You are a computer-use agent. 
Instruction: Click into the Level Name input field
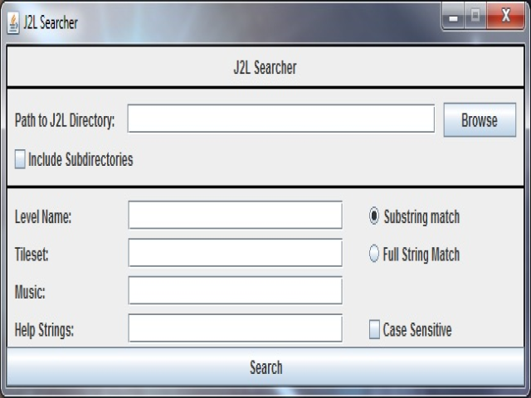236,215
